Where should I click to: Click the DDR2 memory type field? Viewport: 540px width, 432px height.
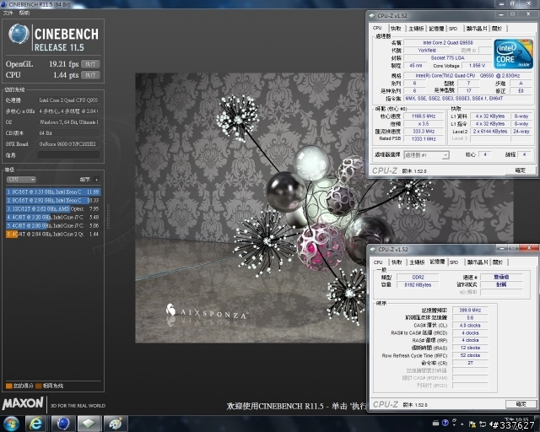point(418,277)
